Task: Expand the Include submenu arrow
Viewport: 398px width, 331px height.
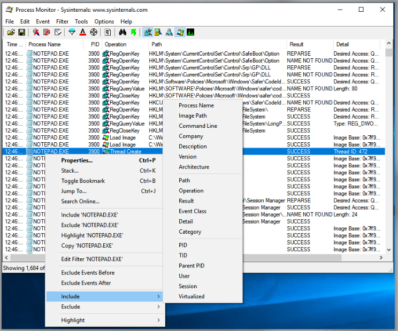Action: click(x=158, y=296)
